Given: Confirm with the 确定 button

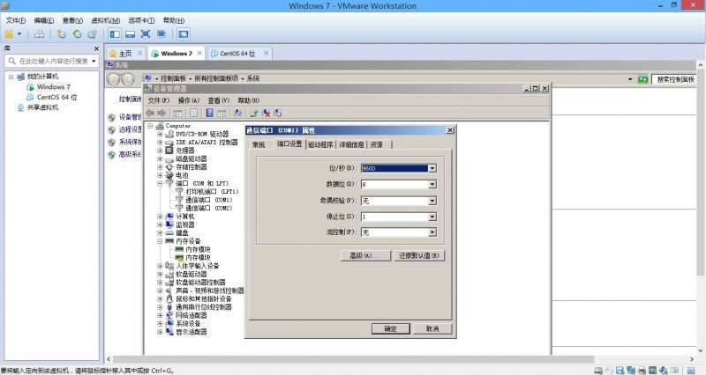Looking at the screenshot, I should pyautogui.click(x=390, y=328).
